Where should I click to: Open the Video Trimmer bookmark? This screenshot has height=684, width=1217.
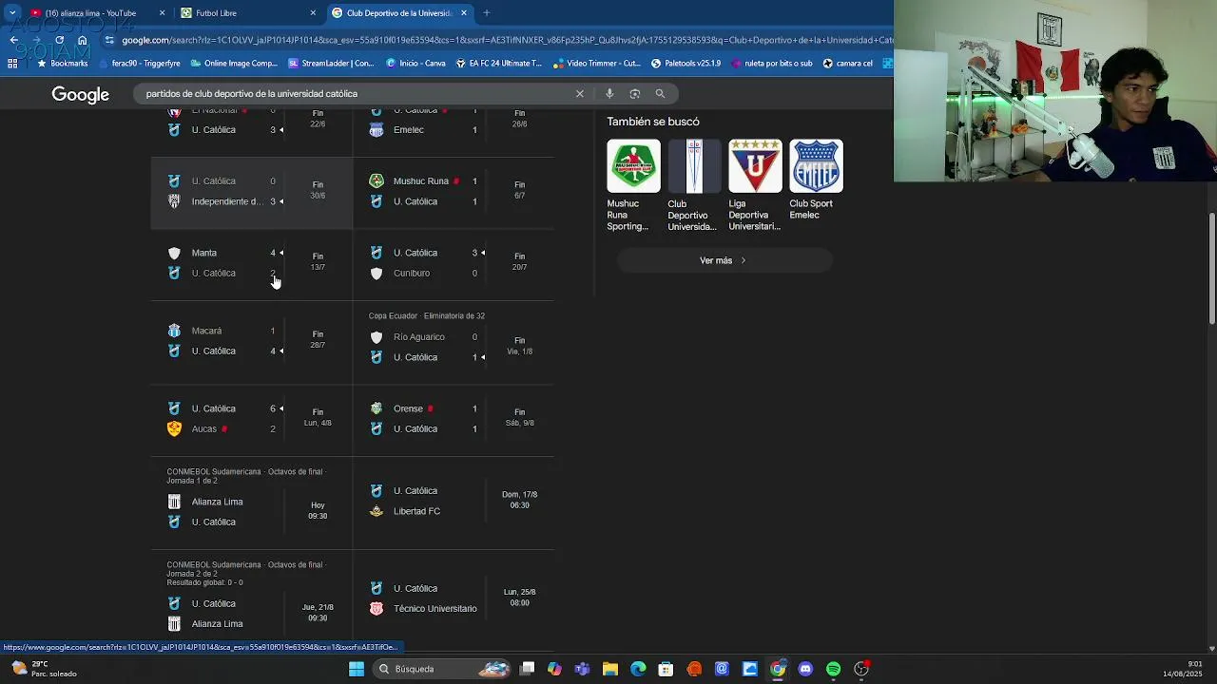[596, 64]
